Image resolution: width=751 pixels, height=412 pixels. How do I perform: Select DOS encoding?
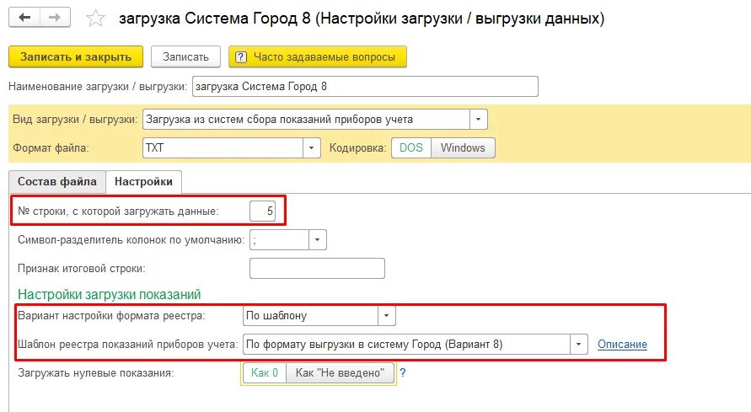tap(410, 147)
